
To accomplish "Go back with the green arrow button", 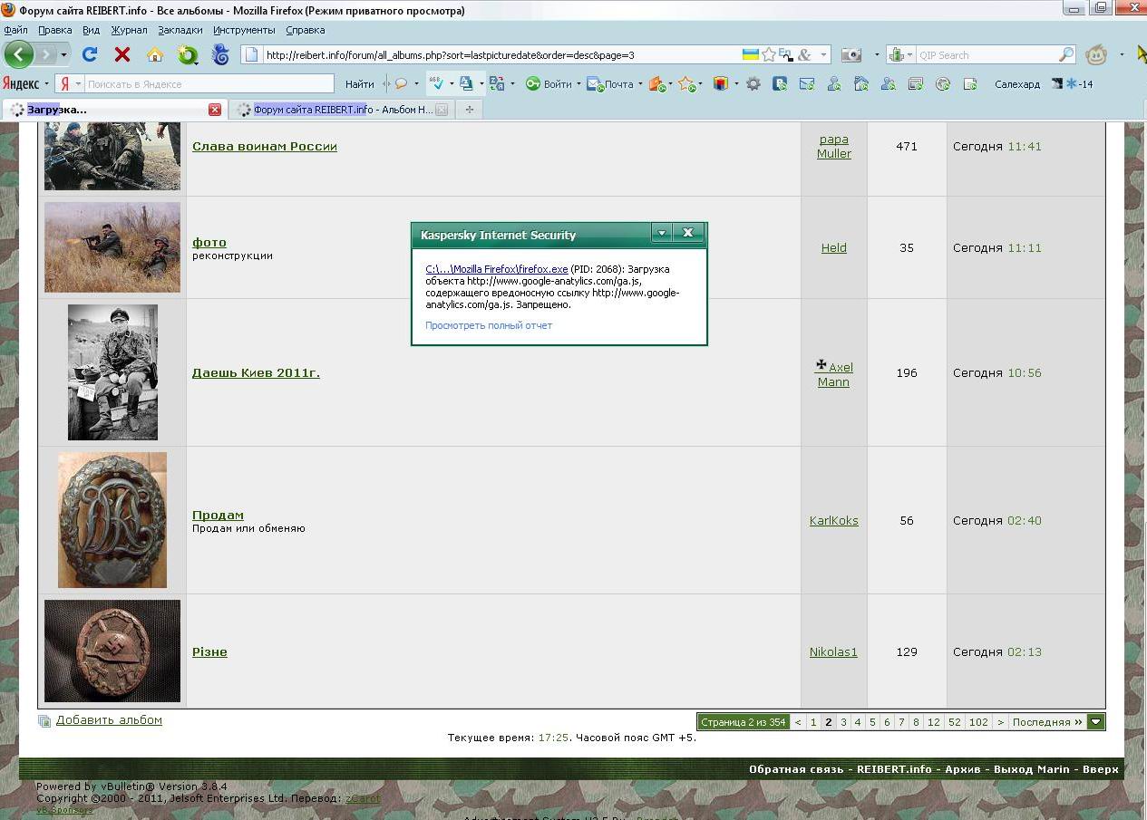I will [18, 54].
